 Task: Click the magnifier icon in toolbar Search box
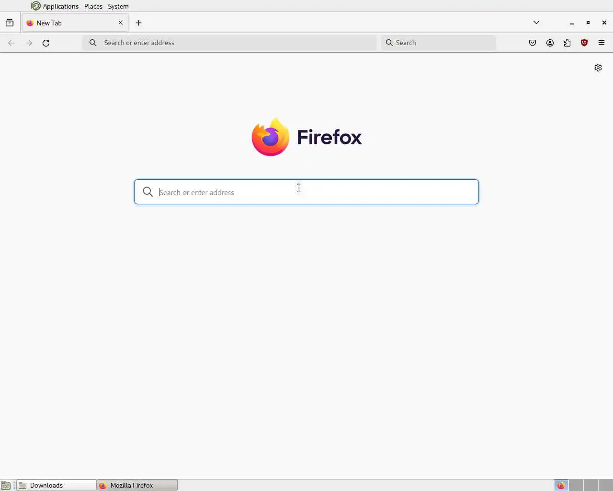tap(389, 43)
